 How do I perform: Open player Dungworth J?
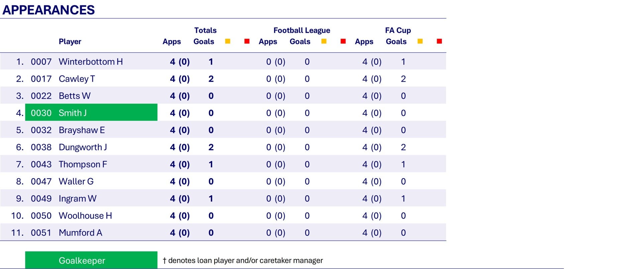click(x=83, y=147)
